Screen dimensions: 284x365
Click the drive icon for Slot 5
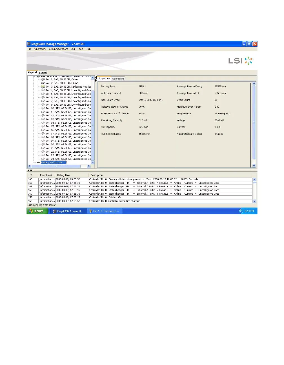43,94
